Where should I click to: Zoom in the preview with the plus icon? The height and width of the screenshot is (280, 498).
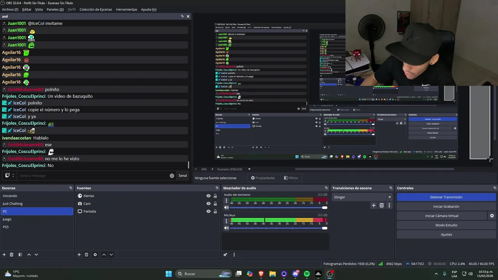[x=212, y=169]
